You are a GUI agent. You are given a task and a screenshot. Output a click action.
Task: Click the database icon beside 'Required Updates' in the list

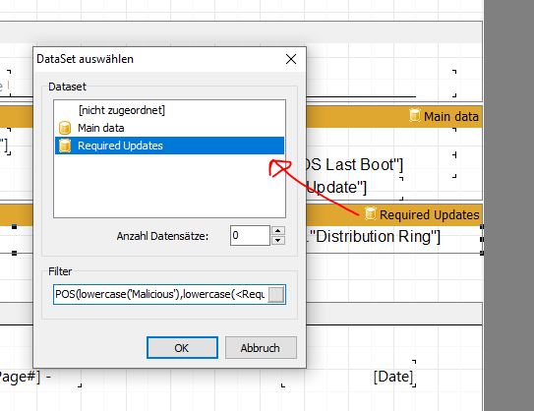tap(65, 146)
